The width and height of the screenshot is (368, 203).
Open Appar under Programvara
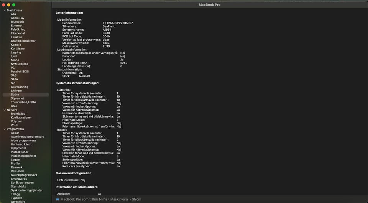(15, 133)
